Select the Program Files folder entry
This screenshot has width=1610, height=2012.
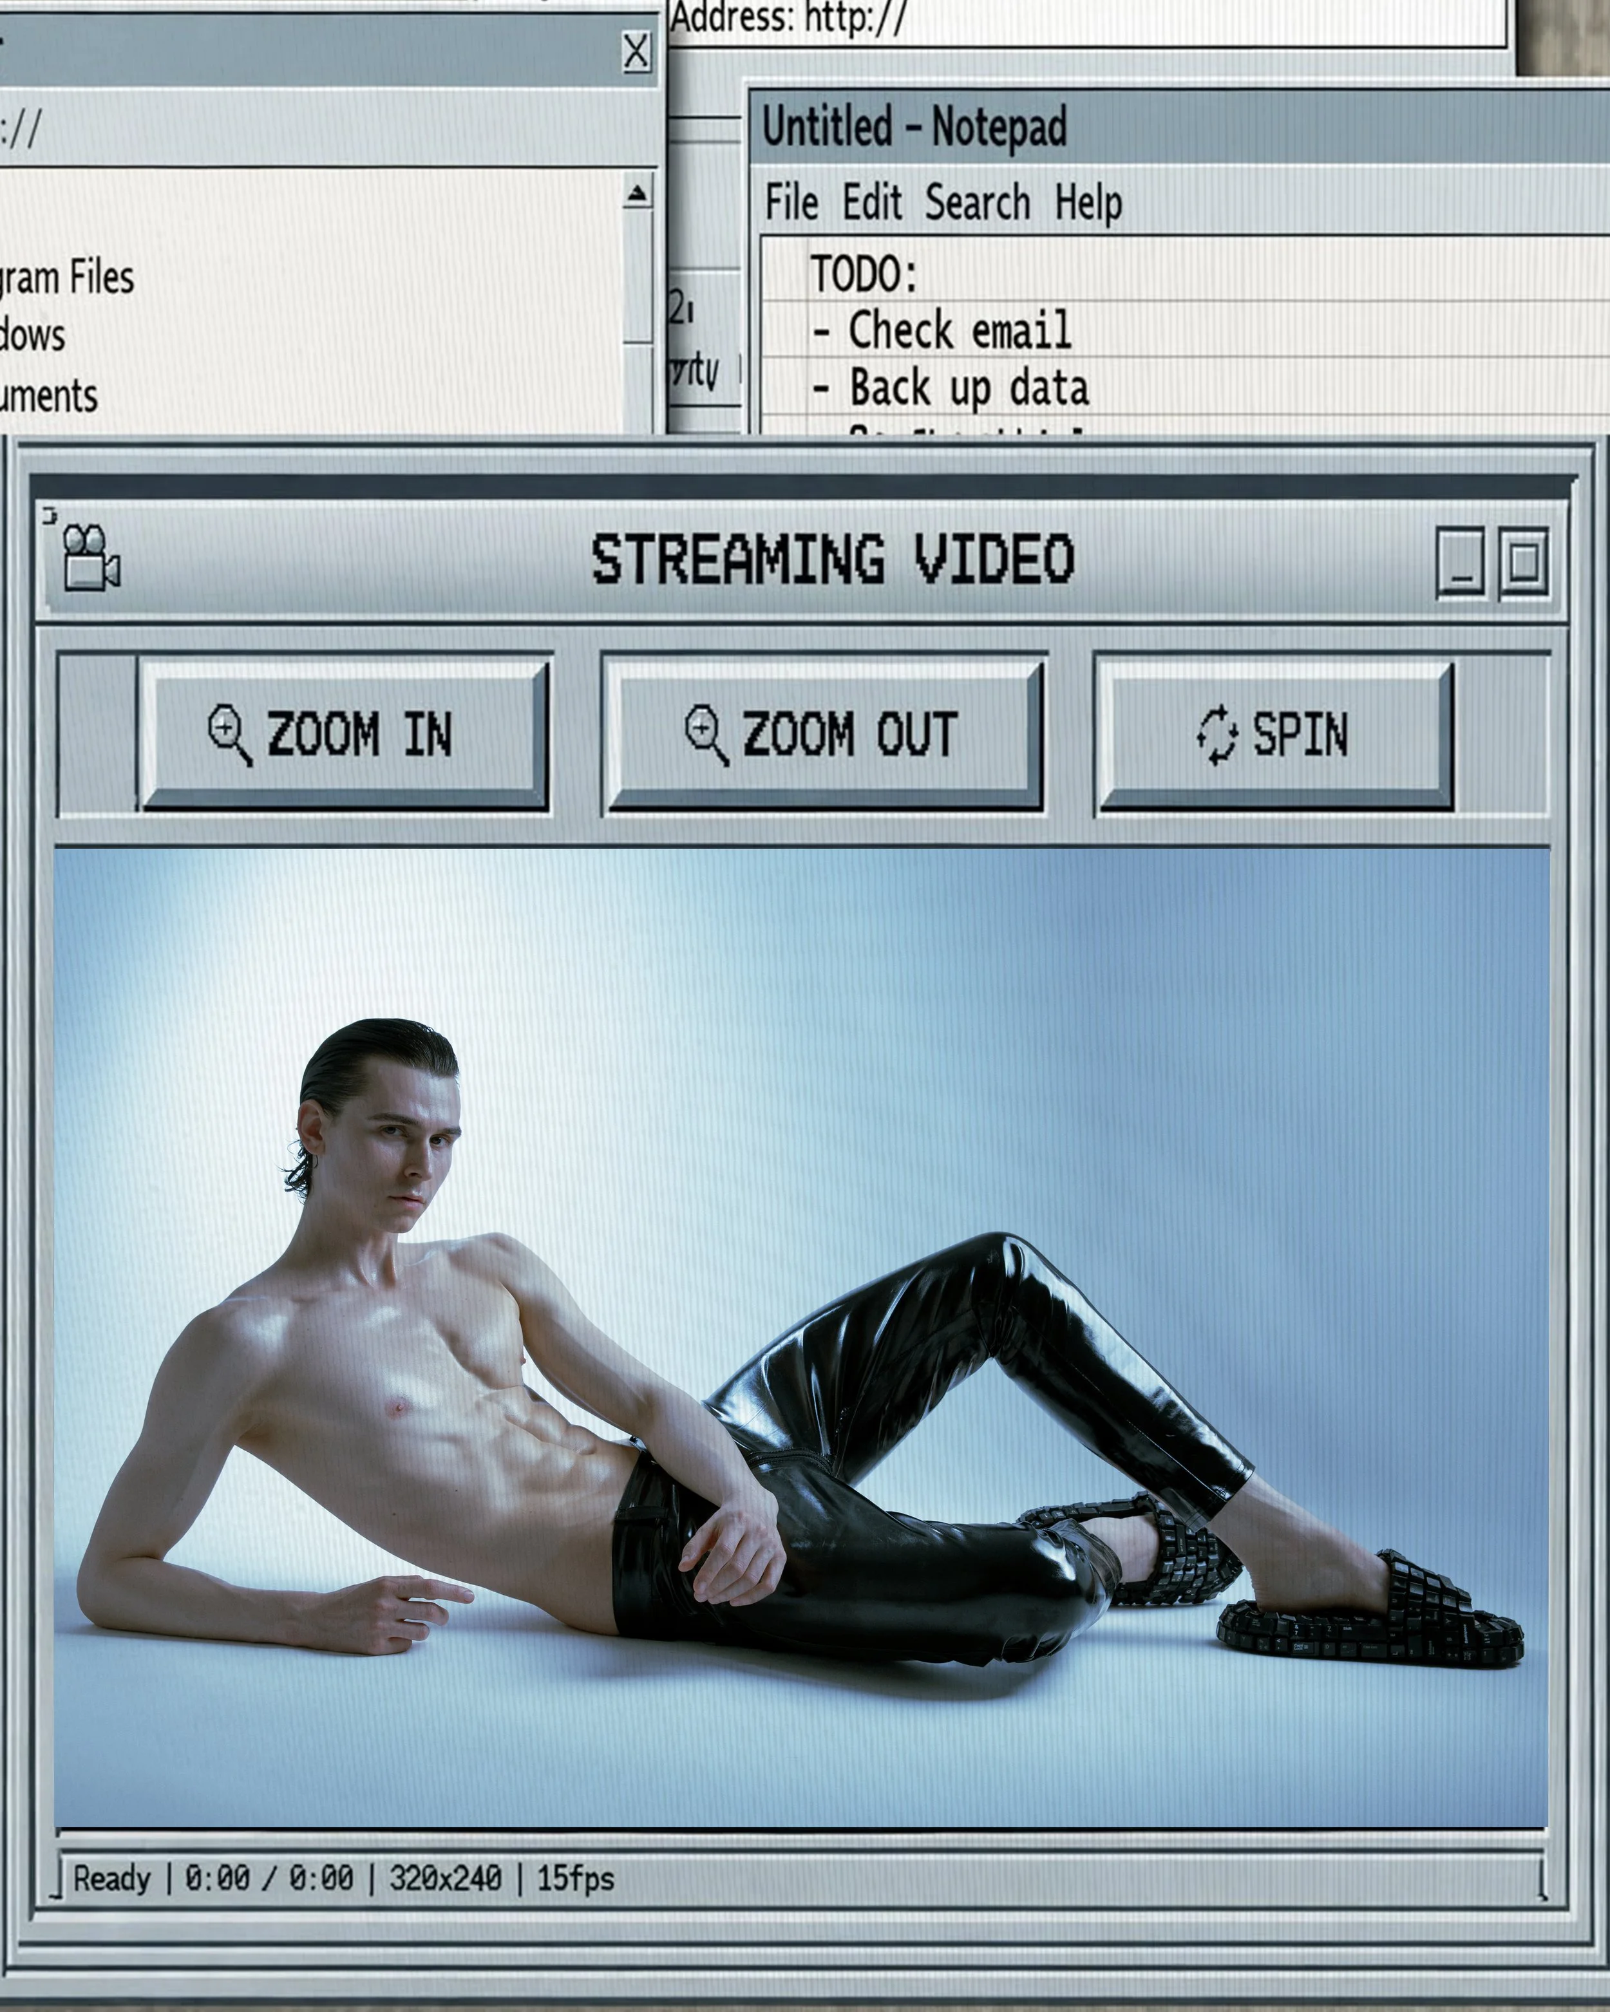point(67,278)
